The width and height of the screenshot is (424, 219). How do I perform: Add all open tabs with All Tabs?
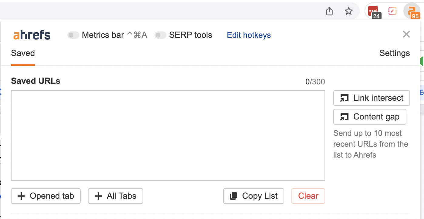click(x=115, y=196)
